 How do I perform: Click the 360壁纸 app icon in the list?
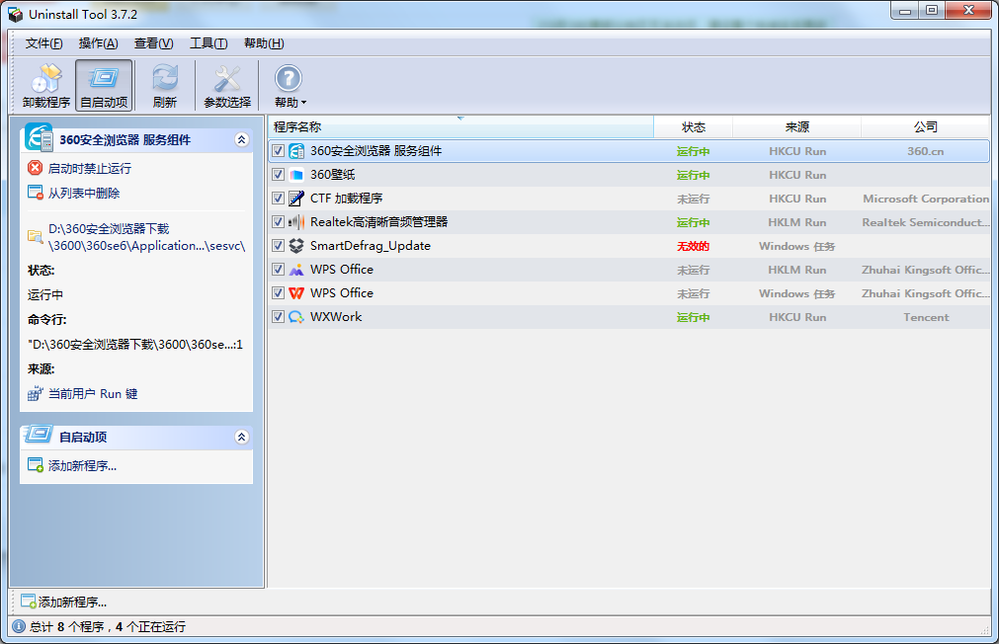296,175
